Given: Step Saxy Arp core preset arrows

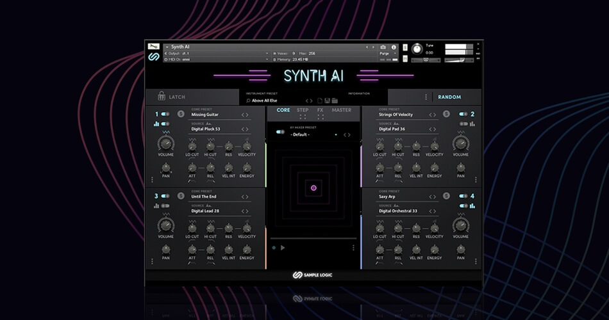Looking at the screenshot, I should pos(432,196).
